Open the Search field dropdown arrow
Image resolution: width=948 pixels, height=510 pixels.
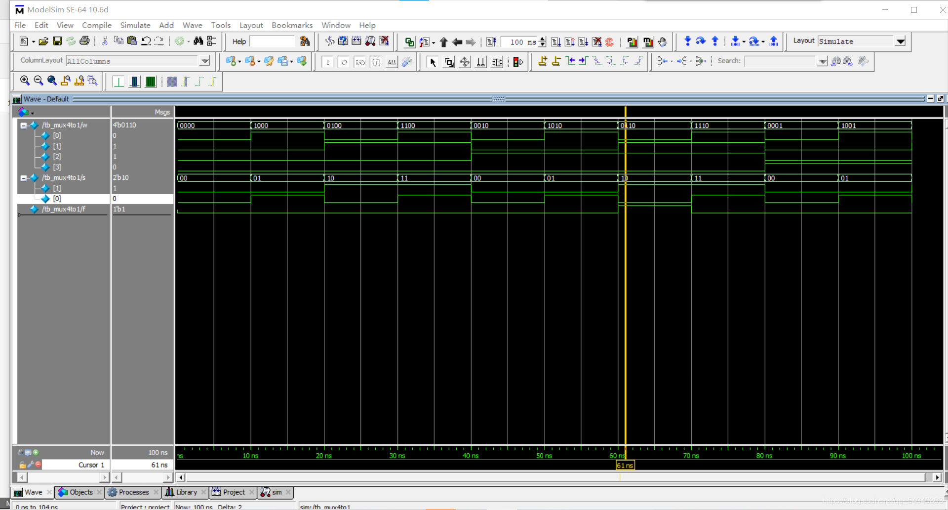[x=822, y=62]
